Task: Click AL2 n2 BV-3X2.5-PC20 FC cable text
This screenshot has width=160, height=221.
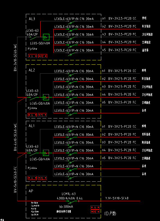Action: coord(122,79)
